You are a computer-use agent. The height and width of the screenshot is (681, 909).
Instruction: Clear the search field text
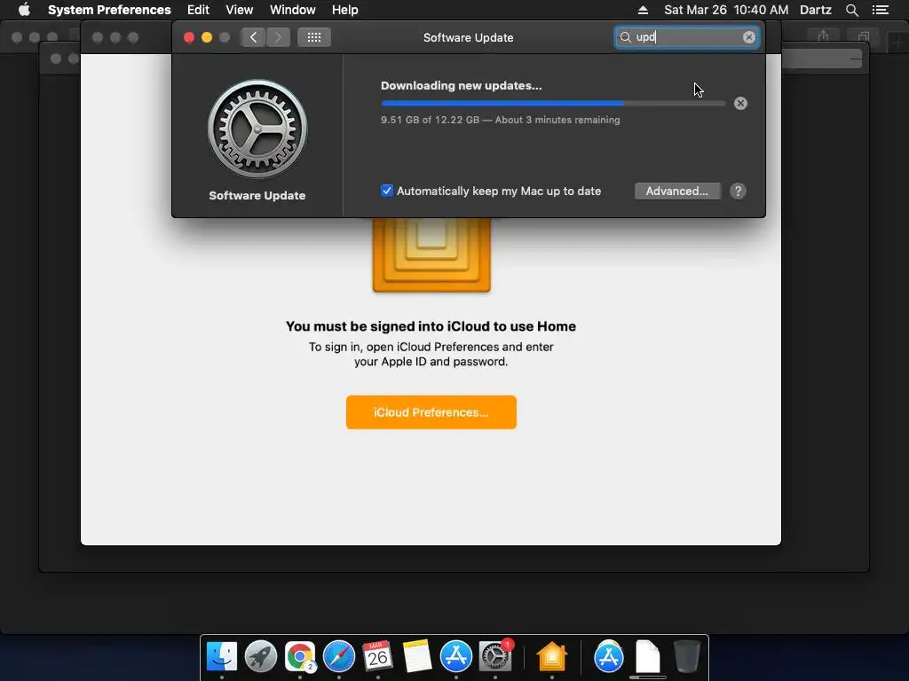749,37
